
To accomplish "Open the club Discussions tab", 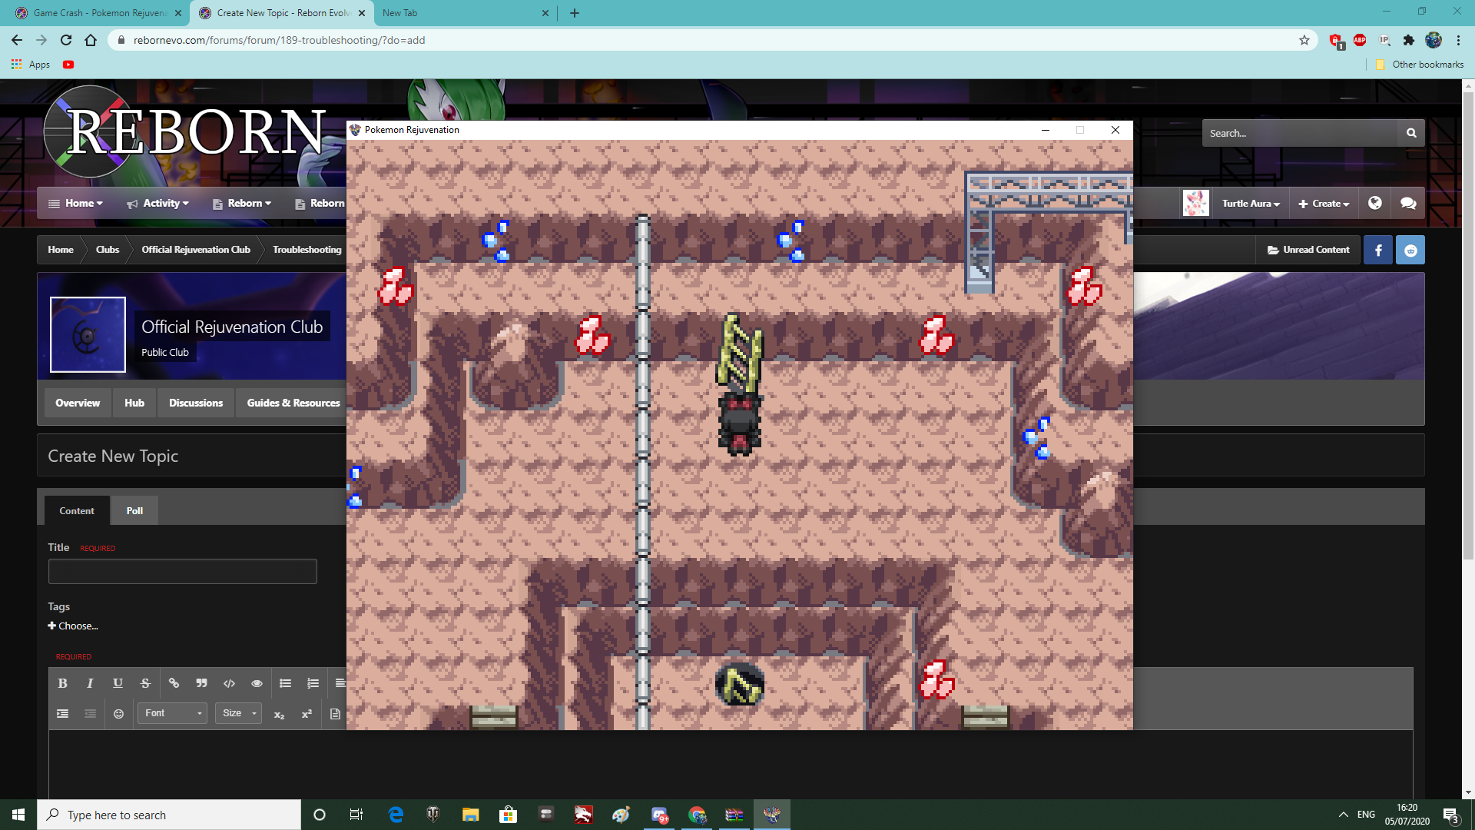I will tap(196, 403).
